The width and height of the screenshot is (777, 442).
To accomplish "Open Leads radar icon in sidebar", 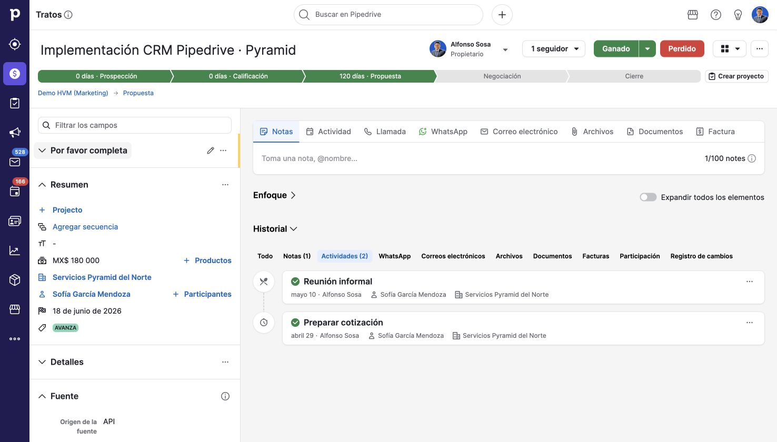I will [15, 44].
